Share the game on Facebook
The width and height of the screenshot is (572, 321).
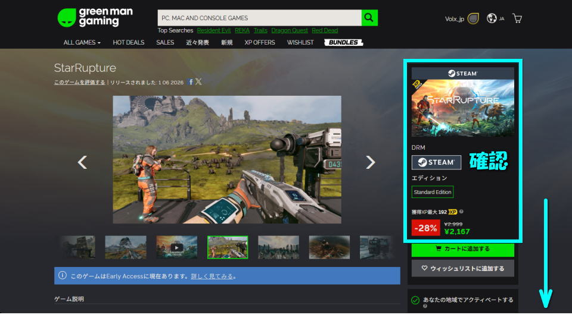tap(191, 82)
